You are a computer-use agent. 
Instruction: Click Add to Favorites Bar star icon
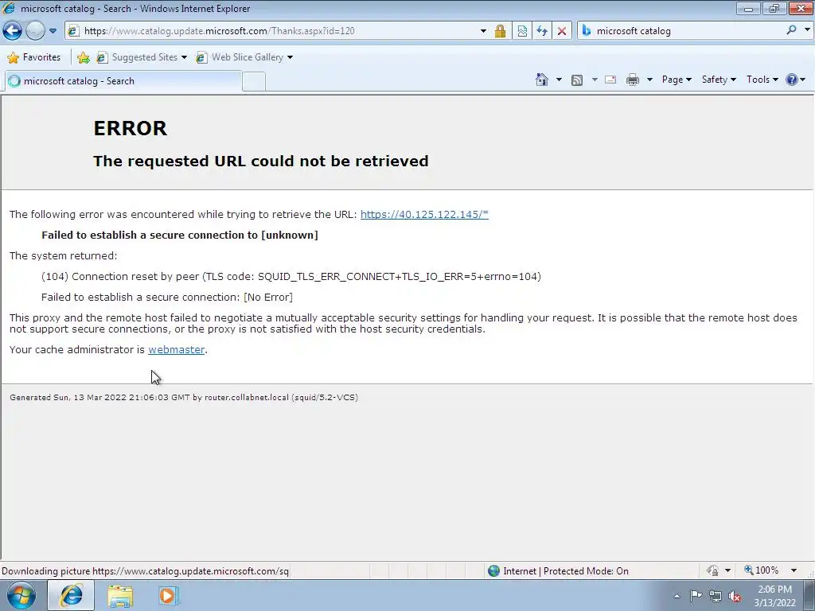[83, 57]
